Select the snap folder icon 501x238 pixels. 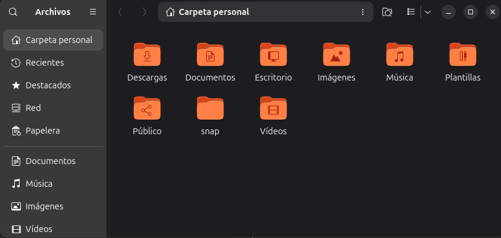click(x=210, y=109)
